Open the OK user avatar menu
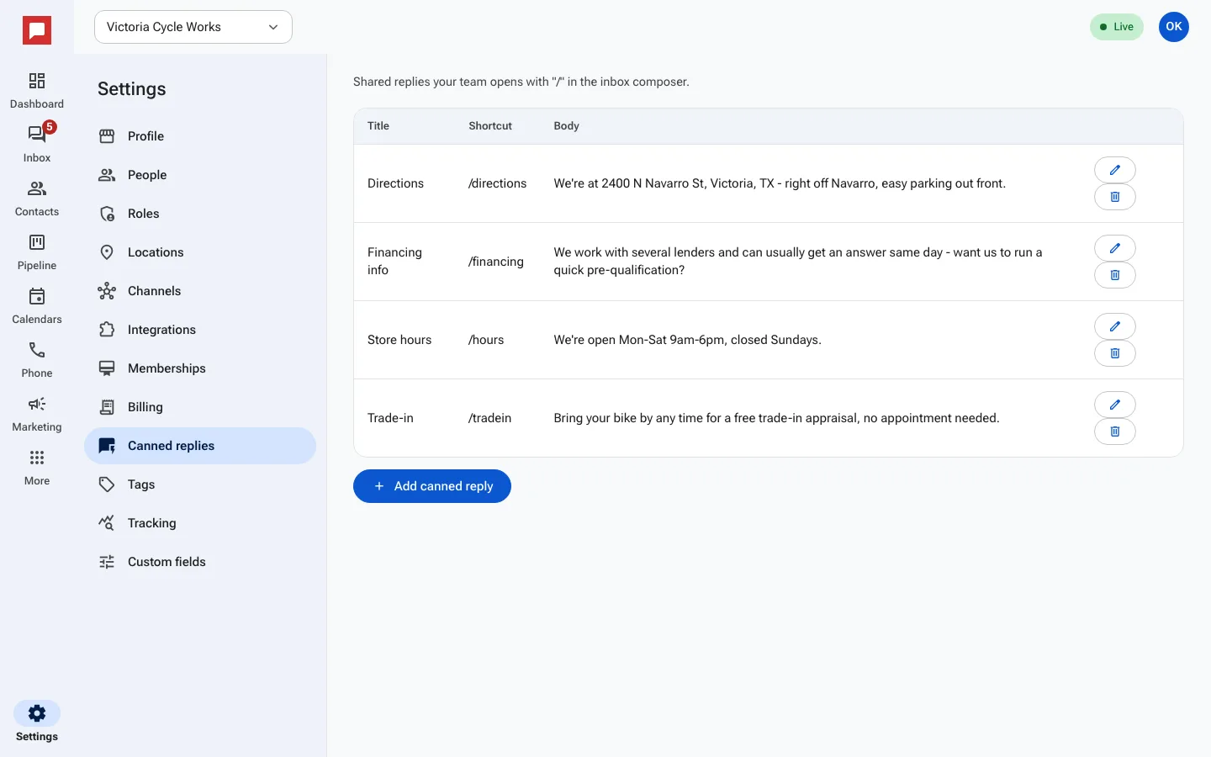The image size is (1211, 757). pos(1174,27)
